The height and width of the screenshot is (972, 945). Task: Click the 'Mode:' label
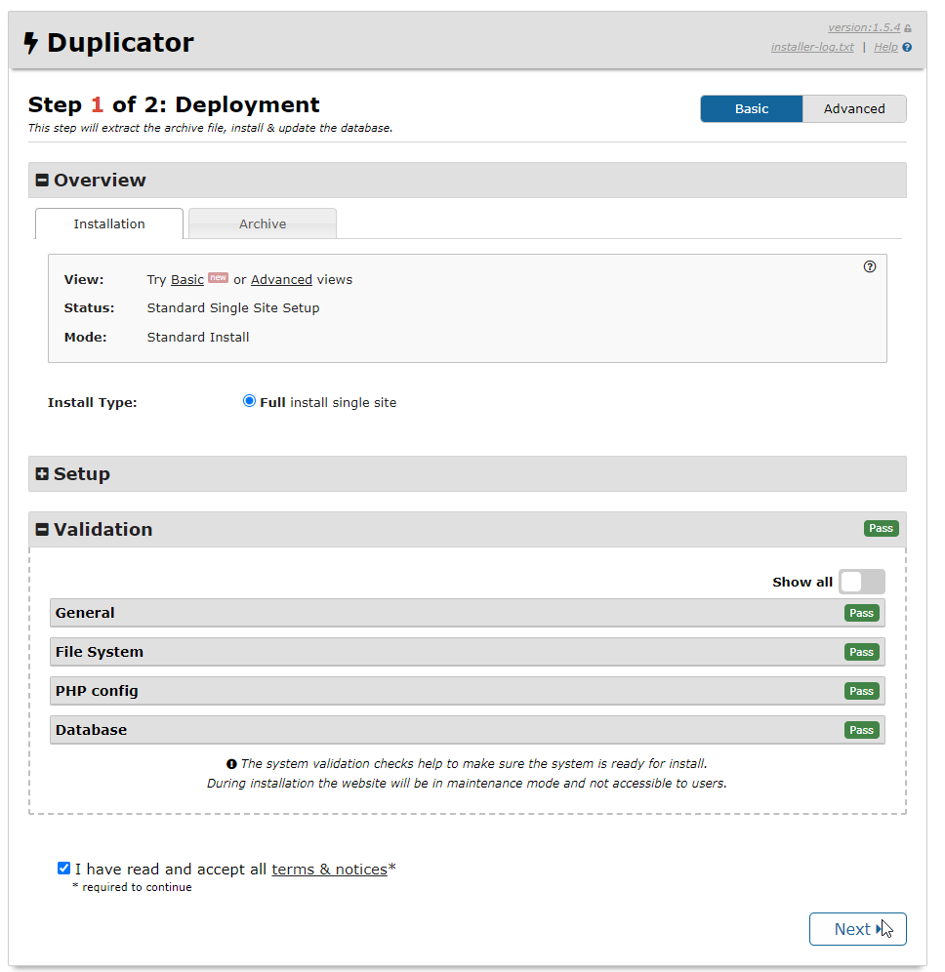[x=86, y=338]
